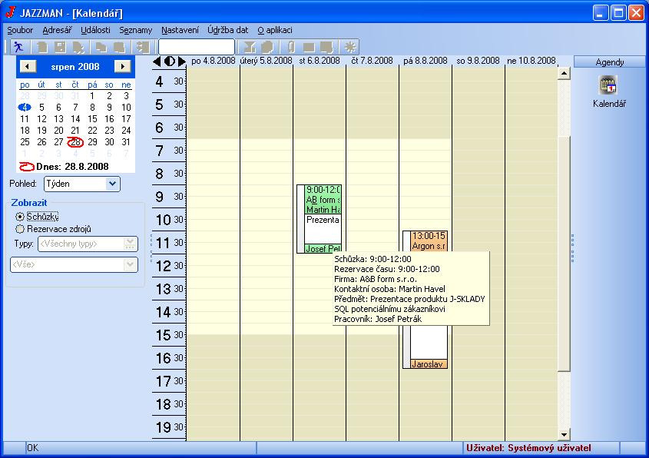Open the Události menu

pos(95,30)
